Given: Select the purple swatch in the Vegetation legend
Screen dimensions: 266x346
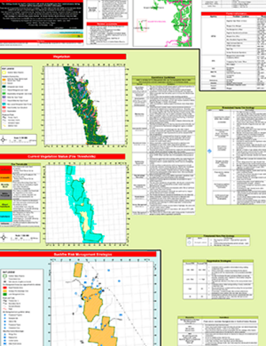Looking at the screenshot, I should pyautogui.click(x=4, y=97).
